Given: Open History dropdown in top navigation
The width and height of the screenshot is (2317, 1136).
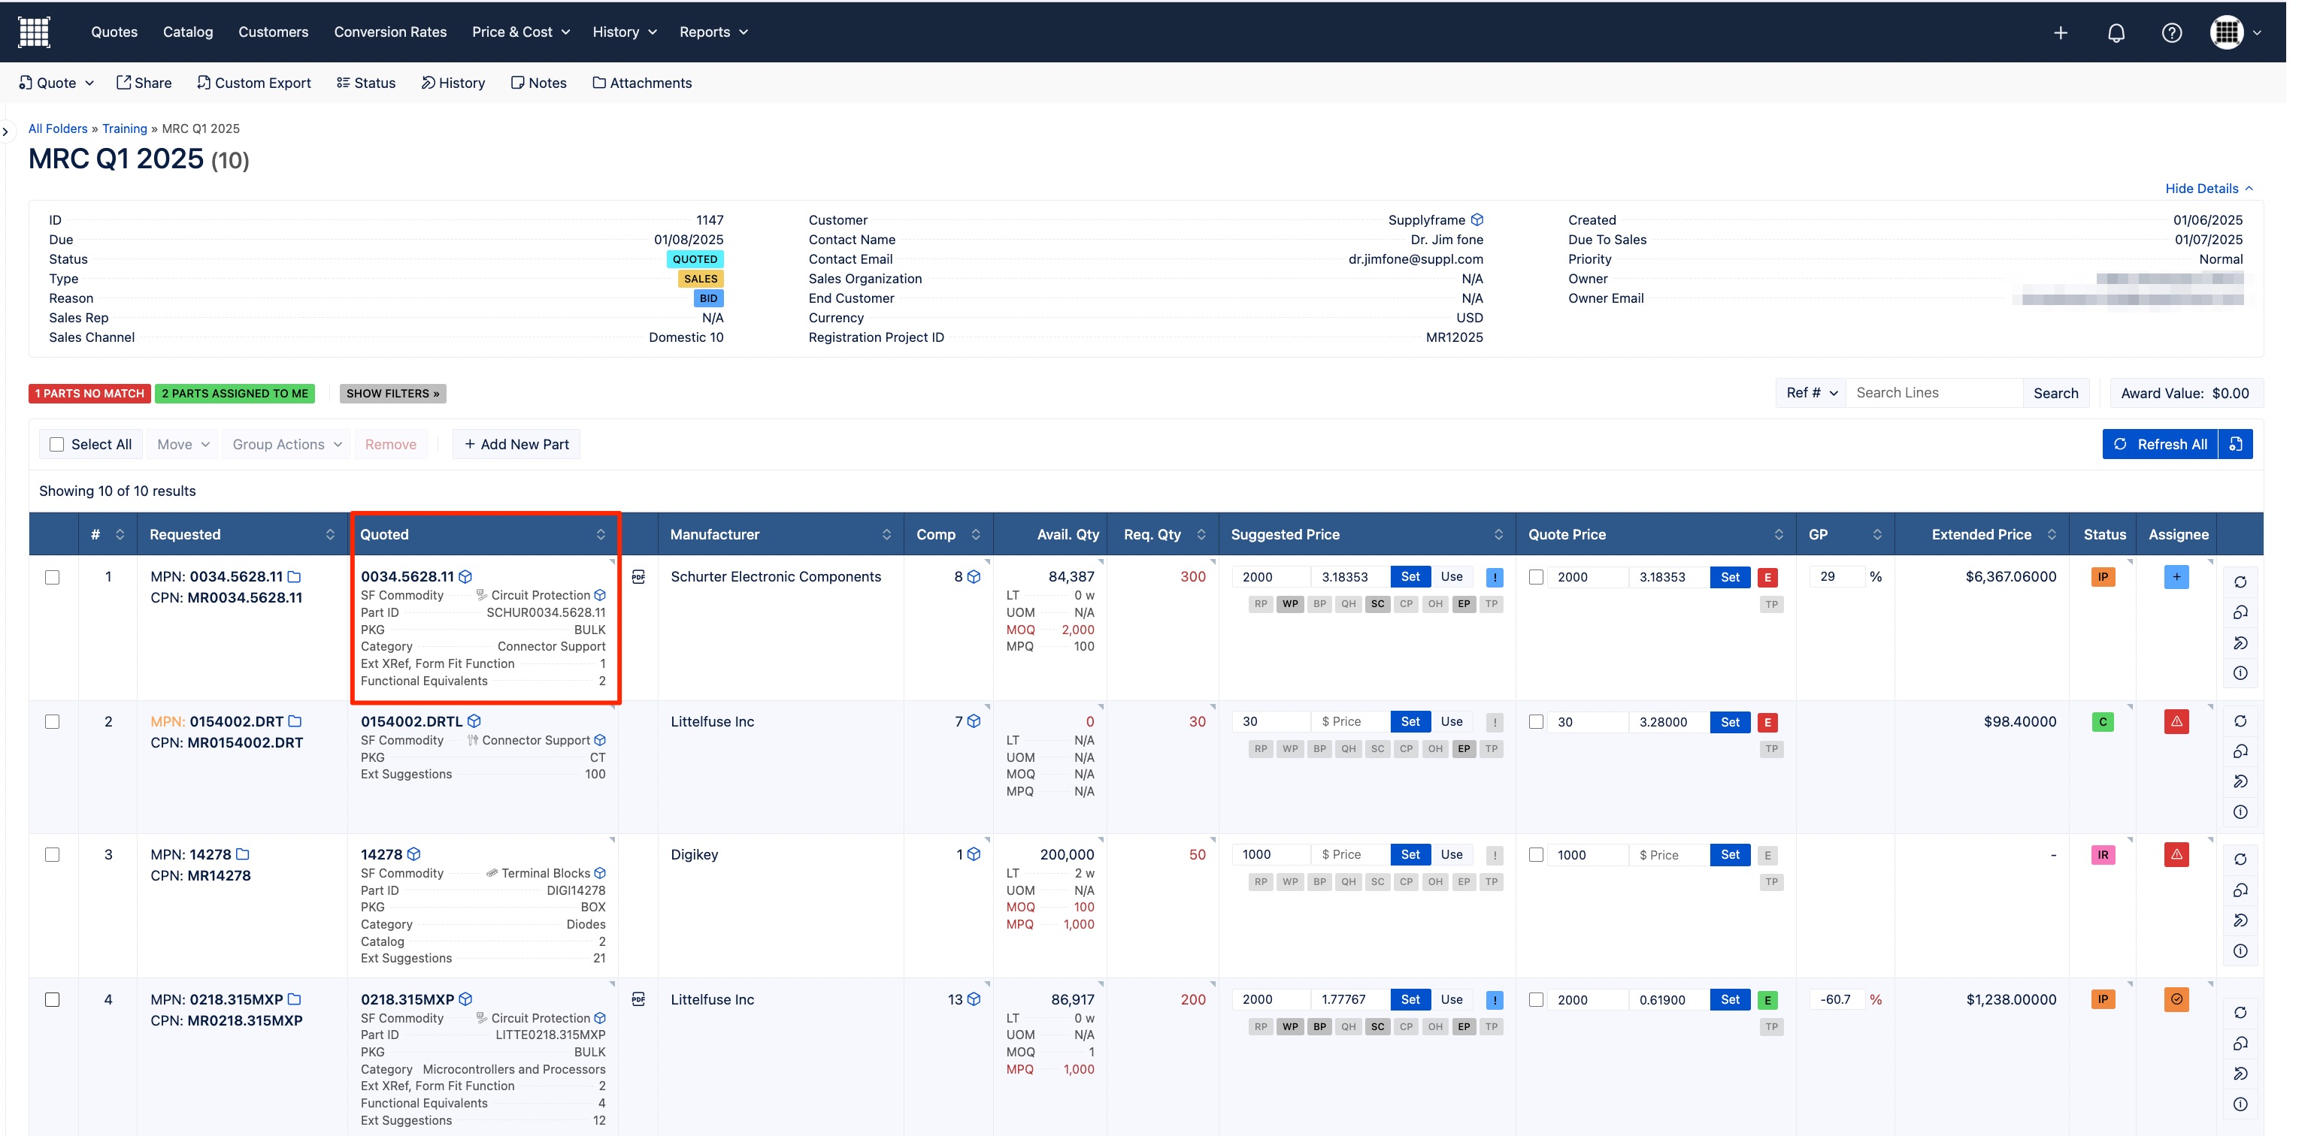Looking at the screenshot, I should click(x=624, y=32).
